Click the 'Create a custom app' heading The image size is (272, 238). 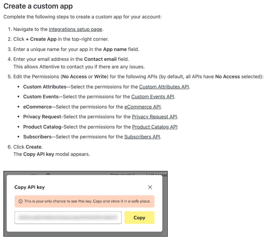[38, 6]
